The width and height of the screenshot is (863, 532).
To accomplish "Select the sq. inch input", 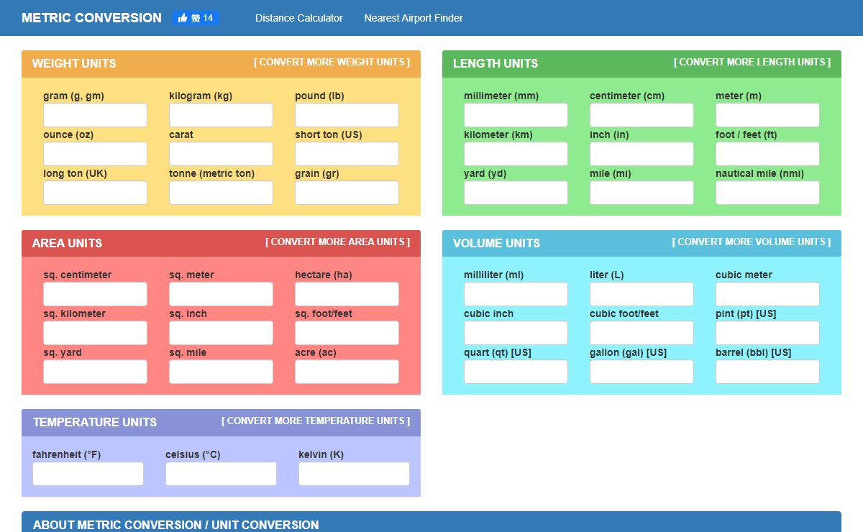I will 221,333.
